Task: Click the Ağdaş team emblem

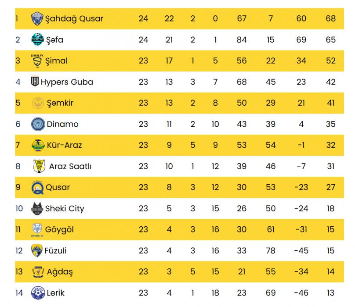Action: point(38,272)
